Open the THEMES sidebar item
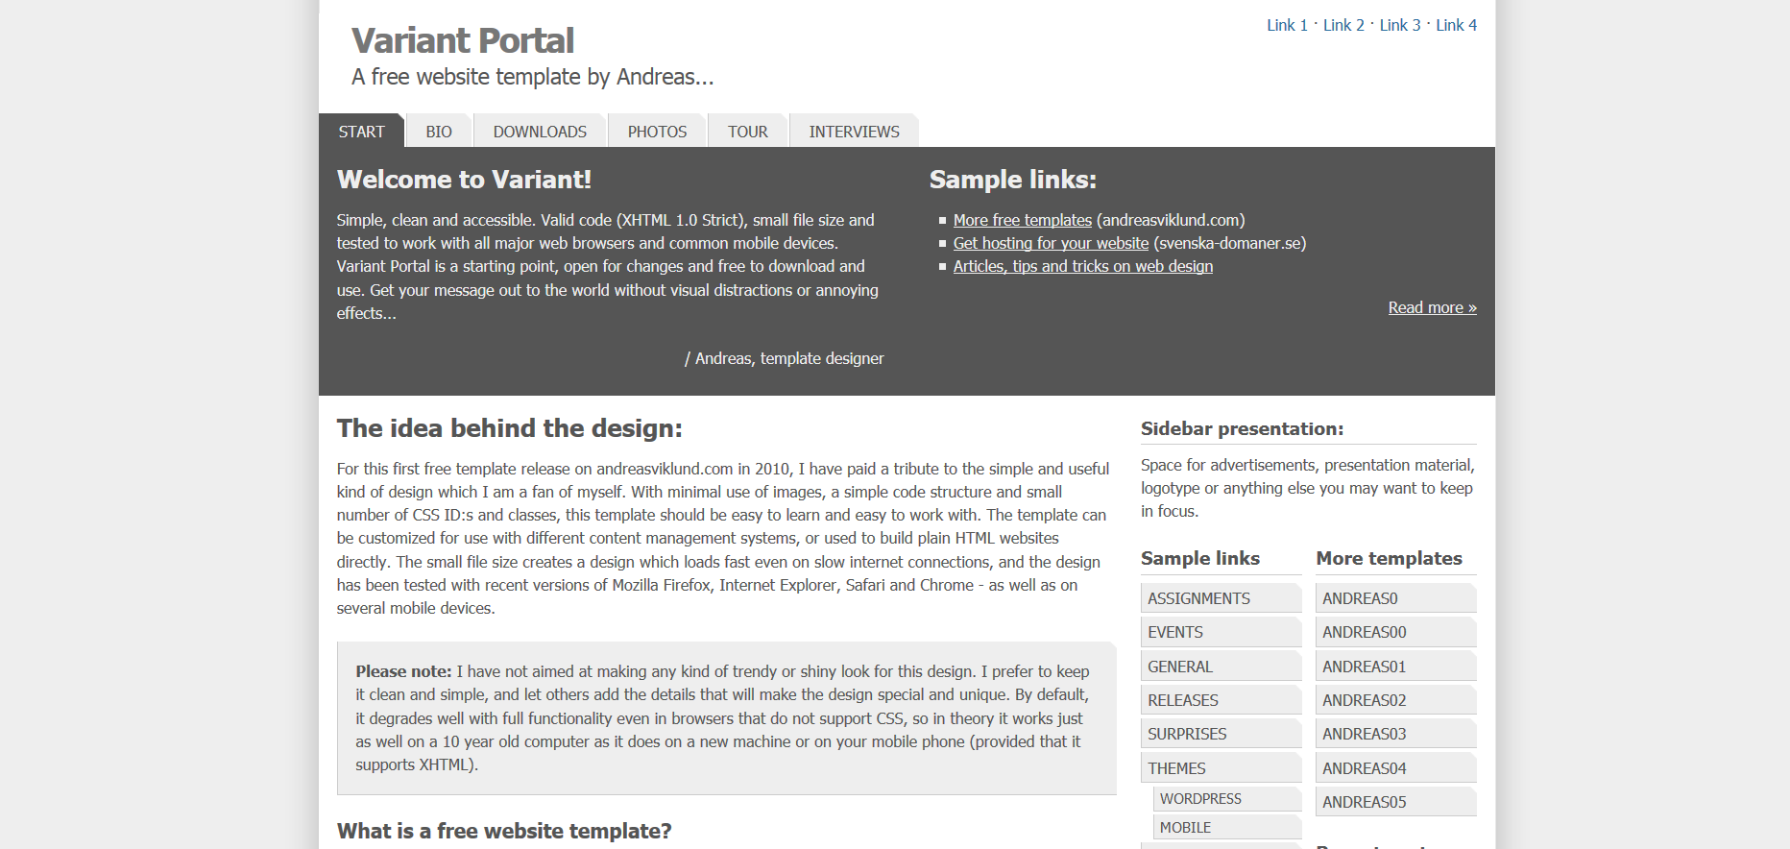The height and width of the screenshot is (849, 1790). tap(1176, 768)
